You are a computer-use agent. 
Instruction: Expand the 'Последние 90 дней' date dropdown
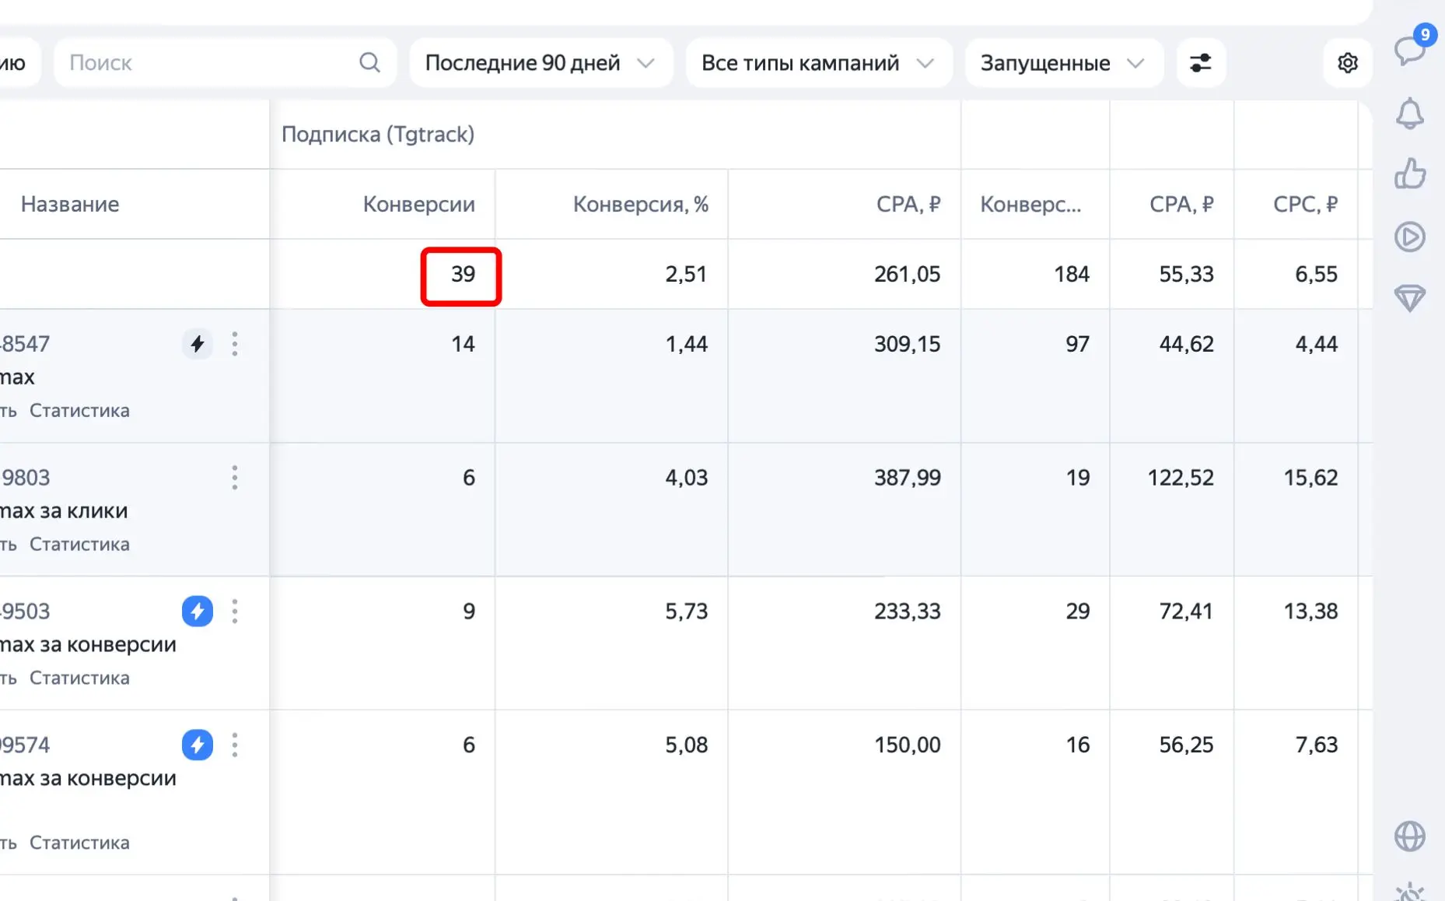tap(541, 62)
